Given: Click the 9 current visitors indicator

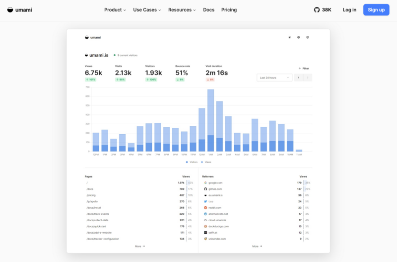Looking at the screenshot, I should [x=126, y=55].
